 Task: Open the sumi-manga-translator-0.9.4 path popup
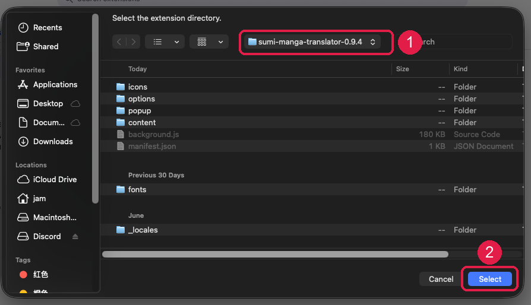coord(312,42)
